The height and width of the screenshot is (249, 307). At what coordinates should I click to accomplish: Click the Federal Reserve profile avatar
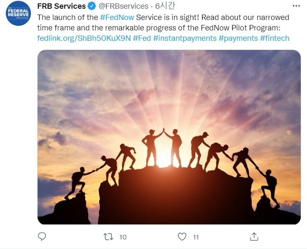[18, 13]
